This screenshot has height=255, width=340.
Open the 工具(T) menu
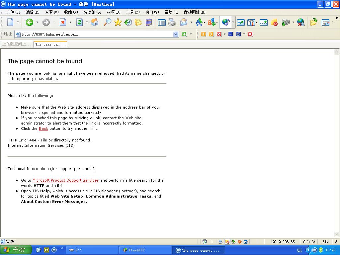click(x=133, y=12)
